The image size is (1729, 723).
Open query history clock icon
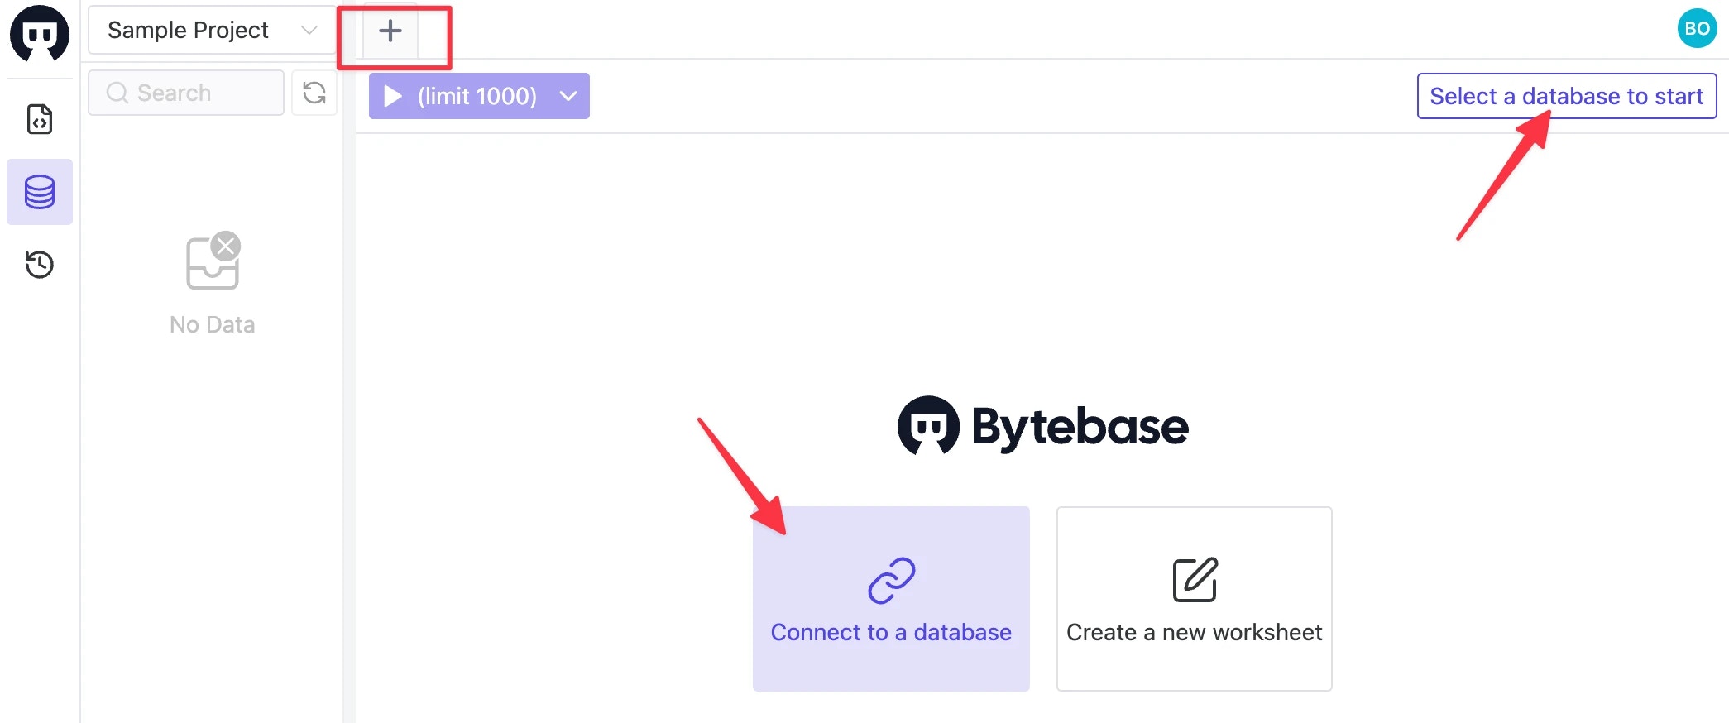[40, 265]
